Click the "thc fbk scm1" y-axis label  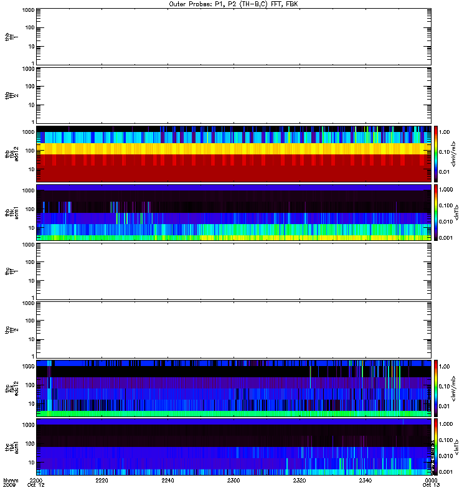(11, 447)
